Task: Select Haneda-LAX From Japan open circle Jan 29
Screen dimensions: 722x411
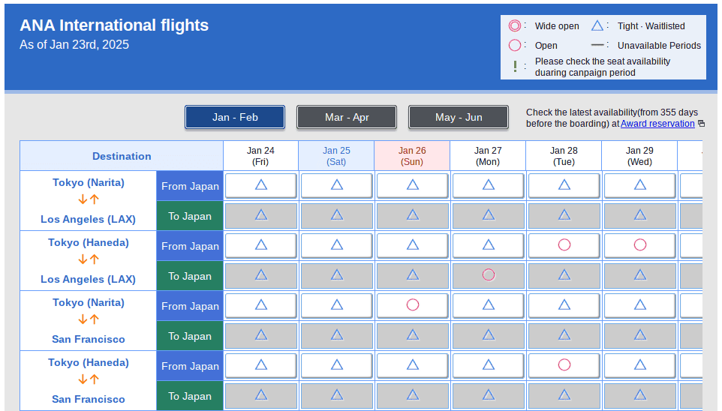Action: (x=640, y=244)
